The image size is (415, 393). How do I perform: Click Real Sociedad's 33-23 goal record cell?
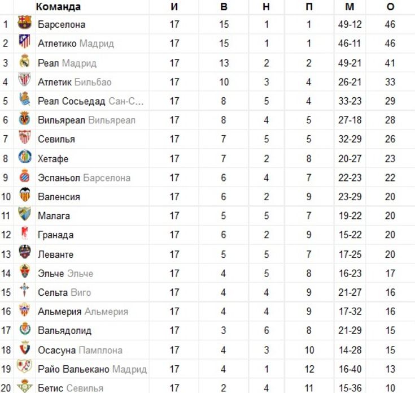(350, 101)
